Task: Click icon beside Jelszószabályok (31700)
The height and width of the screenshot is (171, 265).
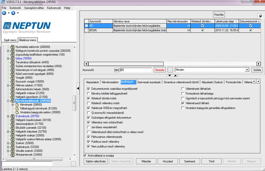Action: coord(12,124)
